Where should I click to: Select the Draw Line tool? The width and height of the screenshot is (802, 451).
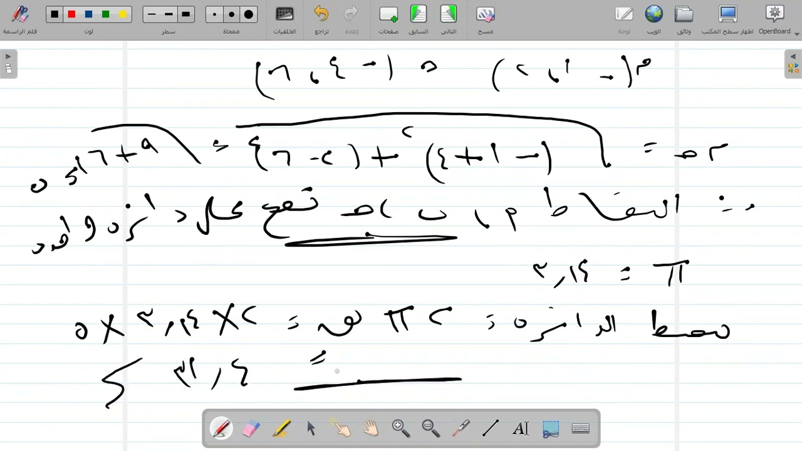[x=491, y=428]
